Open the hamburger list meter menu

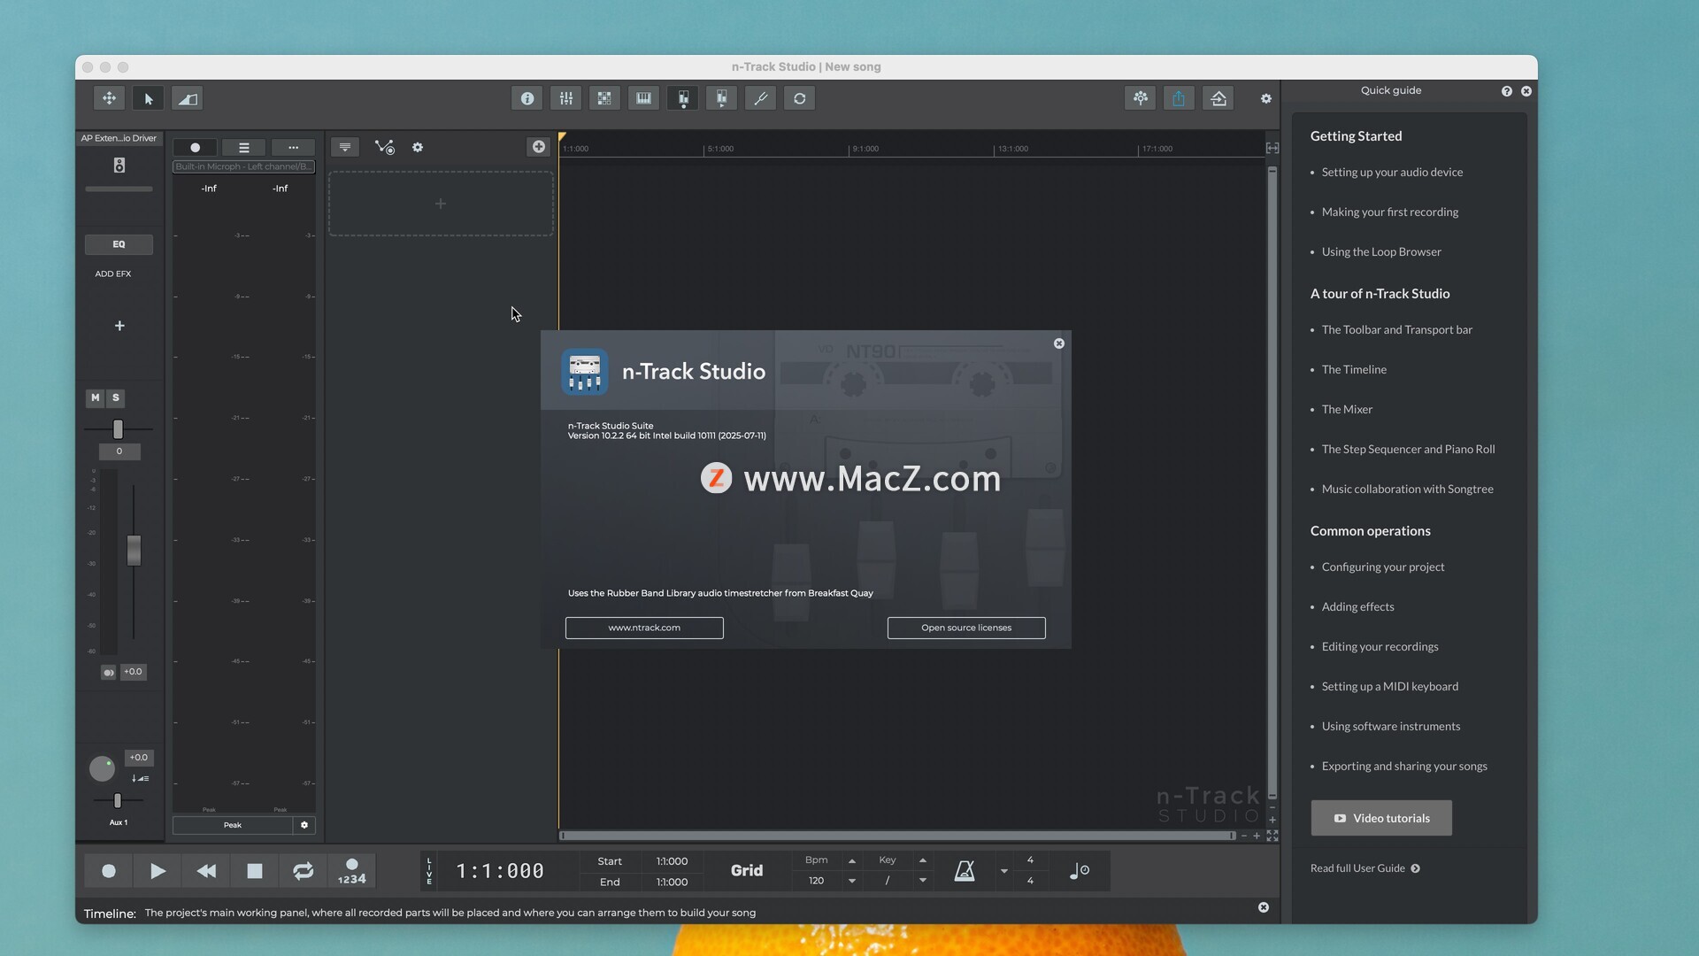coord(244,148)
